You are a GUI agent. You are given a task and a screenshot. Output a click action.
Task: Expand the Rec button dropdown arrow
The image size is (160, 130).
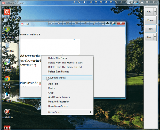click(x=155, y=12)
